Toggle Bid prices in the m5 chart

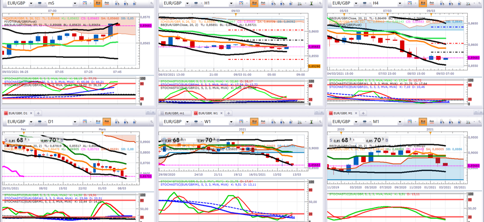(98, 3)
